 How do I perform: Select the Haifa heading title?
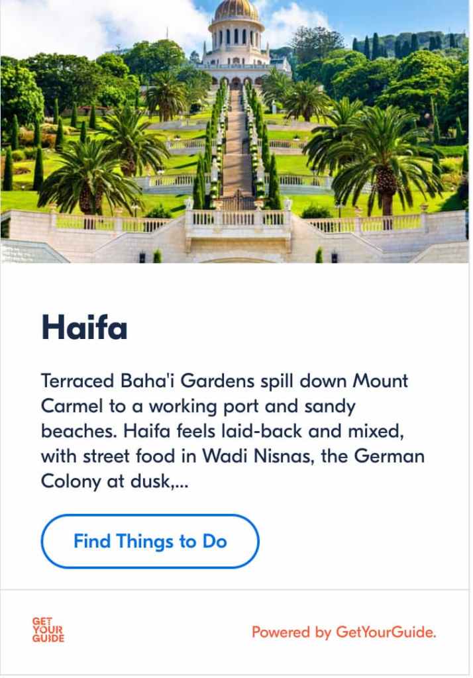click(x=84, y=328)
